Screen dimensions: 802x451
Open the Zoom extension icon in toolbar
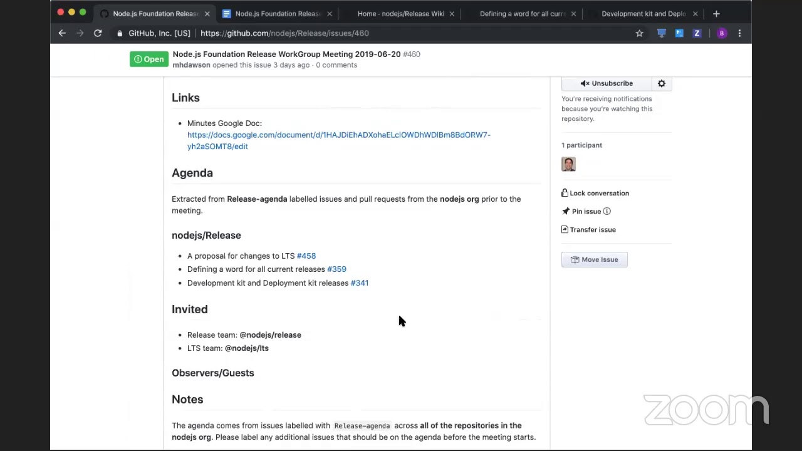coord(697,33)
